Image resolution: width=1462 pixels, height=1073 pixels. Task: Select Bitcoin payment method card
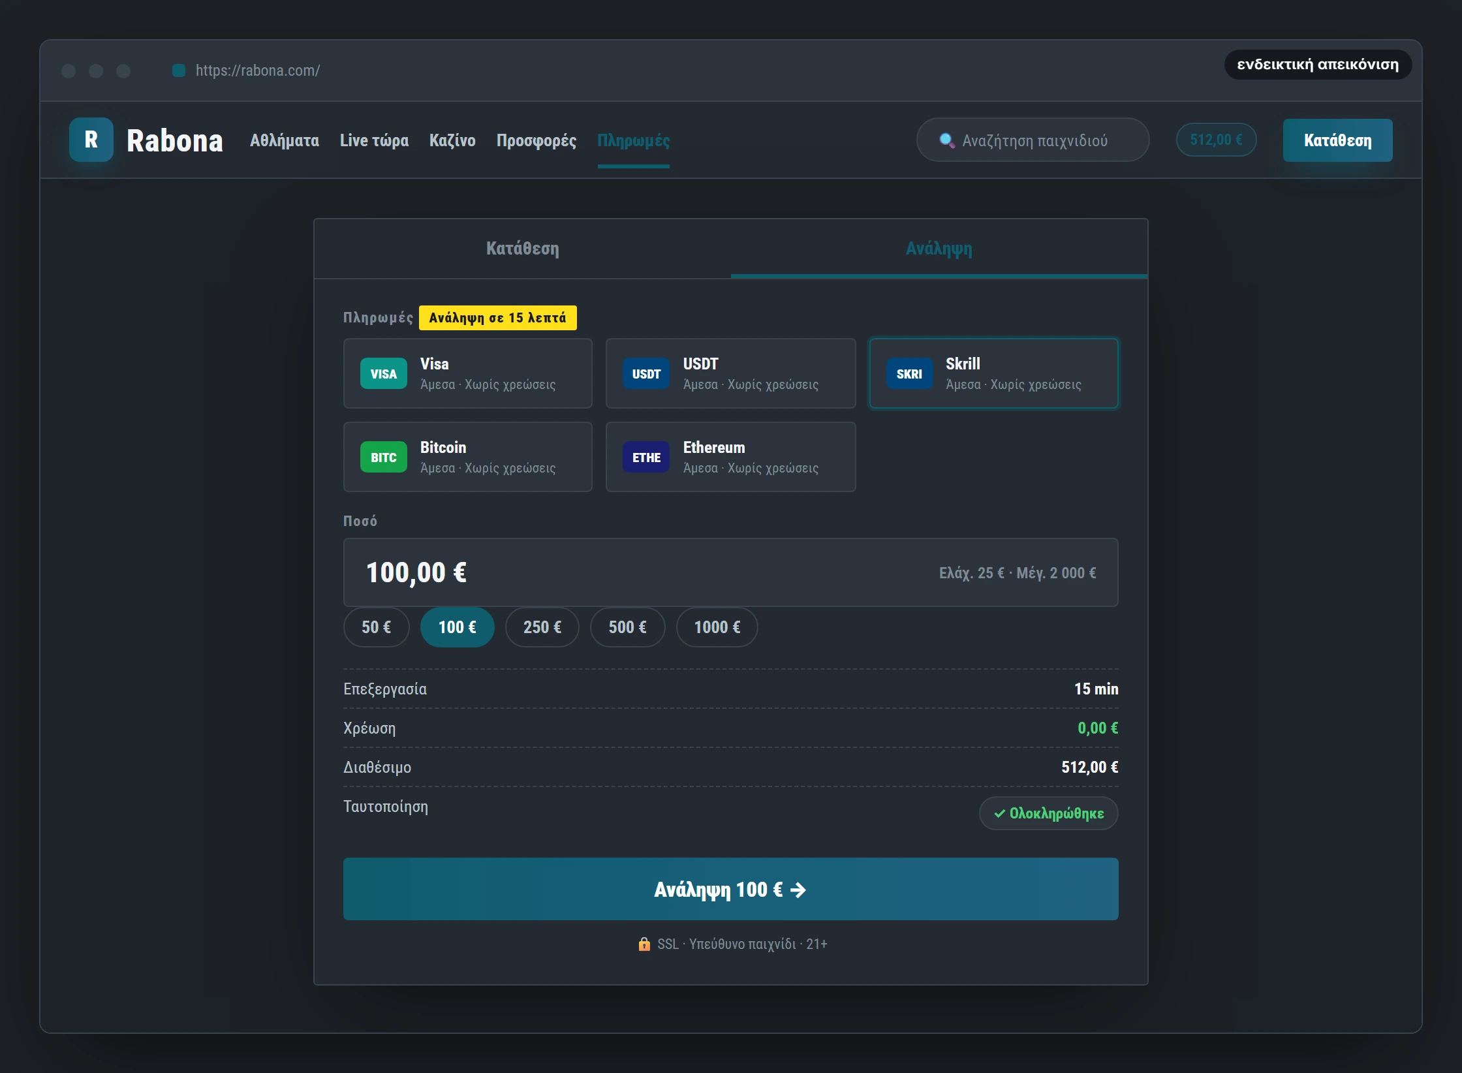[x=468, y=457]
